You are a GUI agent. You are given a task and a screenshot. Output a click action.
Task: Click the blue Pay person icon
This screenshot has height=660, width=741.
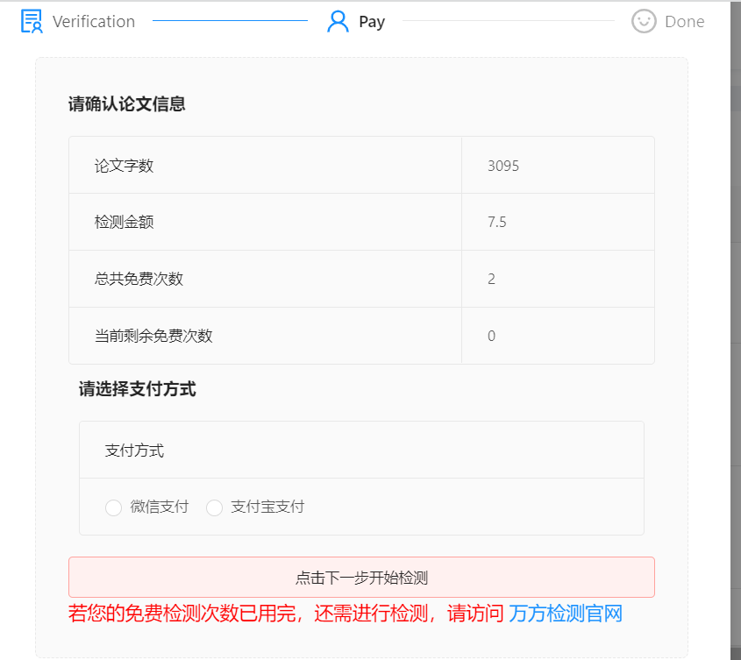tap(337, 20)
